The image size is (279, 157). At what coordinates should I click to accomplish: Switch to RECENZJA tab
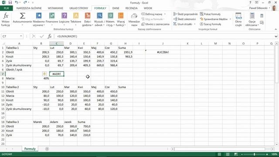tap(131, 8)
